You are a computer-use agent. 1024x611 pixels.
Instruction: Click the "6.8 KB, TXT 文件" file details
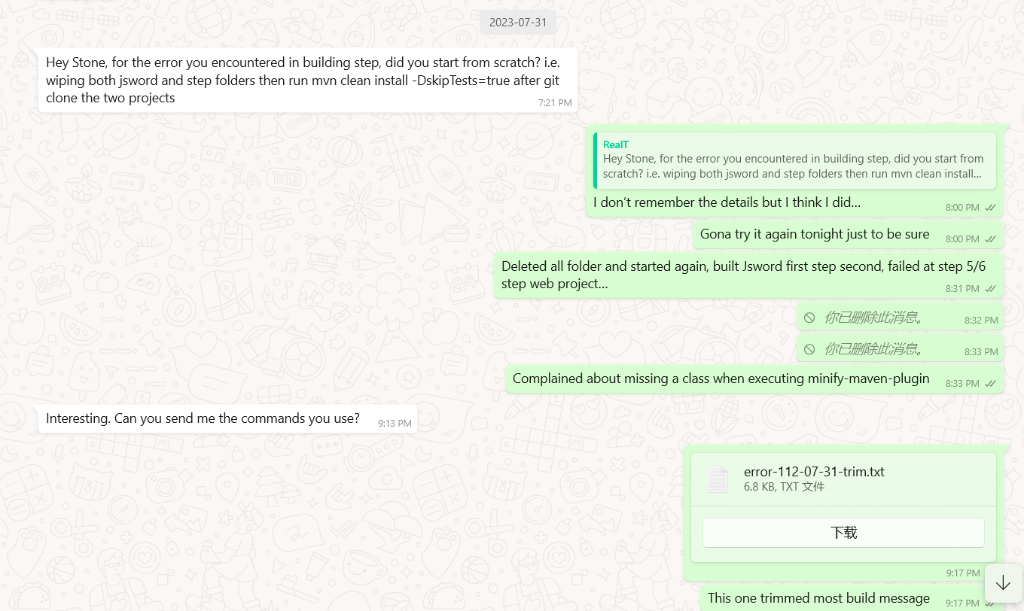[784, 487]
